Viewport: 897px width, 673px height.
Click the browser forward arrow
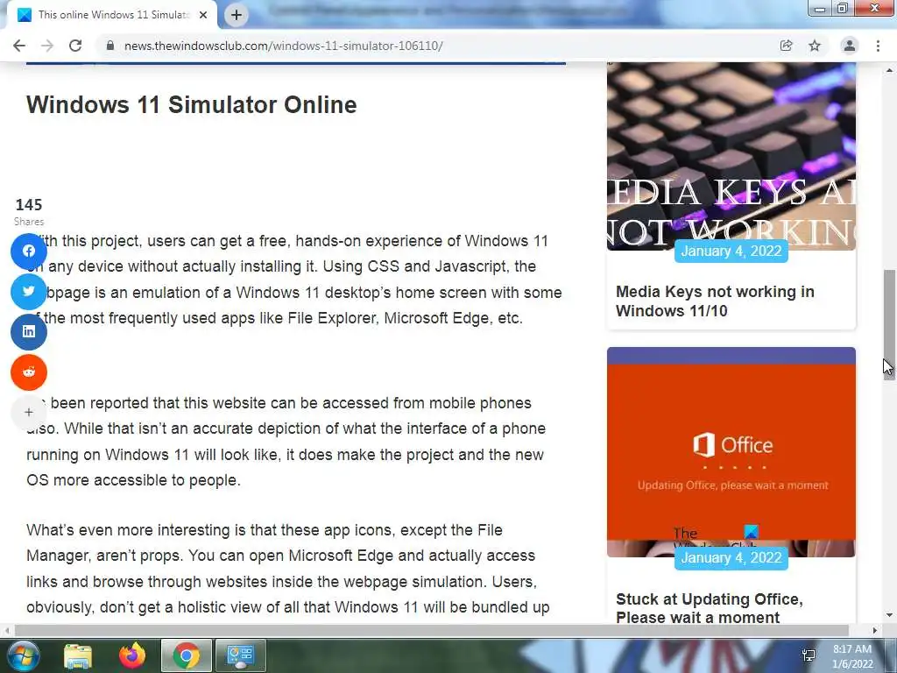(47, 46)
